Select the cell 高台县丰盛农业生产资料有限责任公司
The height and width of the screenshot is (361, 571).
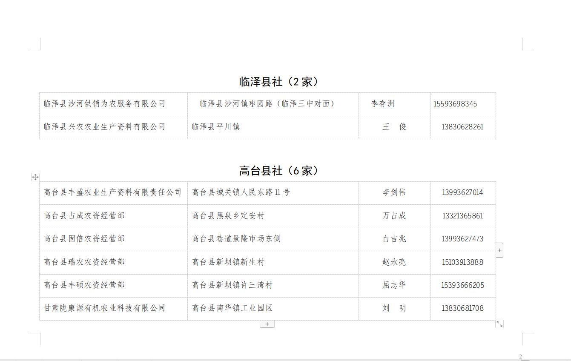[x=112, y=192]
